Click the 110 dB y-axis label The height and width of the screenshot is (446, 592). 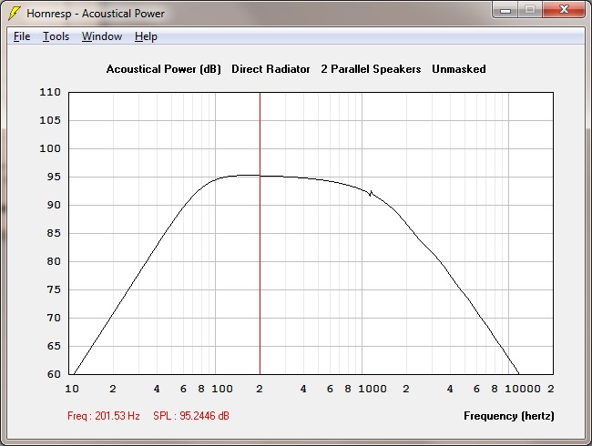pos(50,92)
